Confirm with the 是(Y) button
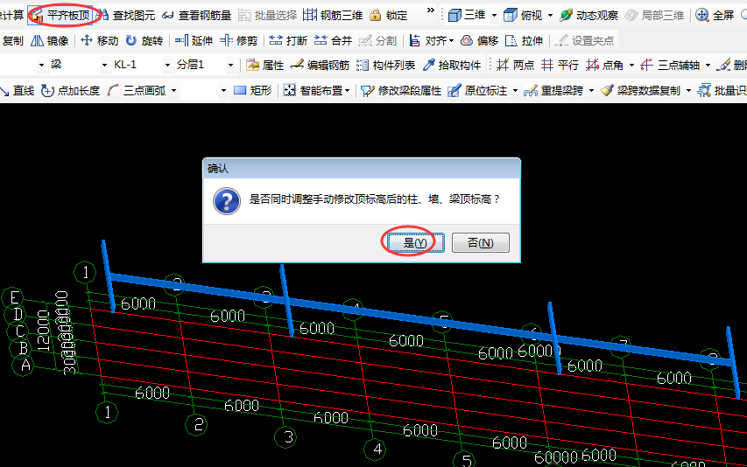The height and width of the screenshot is (467, 747). [x=415, y=243]
